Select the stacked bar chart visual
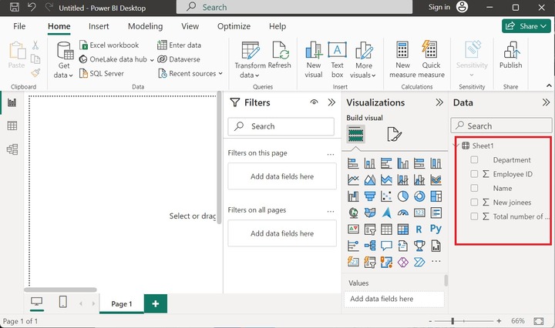Viewport: 555px width, 328px height. click(353, 163)
